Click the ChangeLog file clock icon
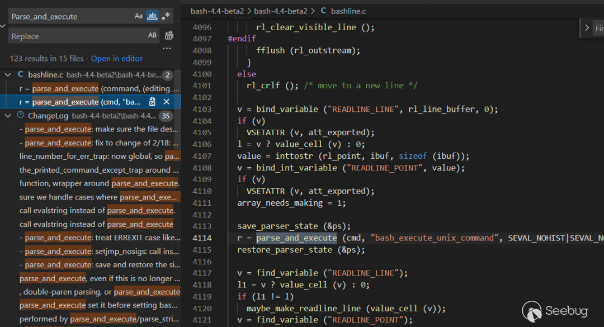This screenshot has width=604, height=327. point(21,116)
